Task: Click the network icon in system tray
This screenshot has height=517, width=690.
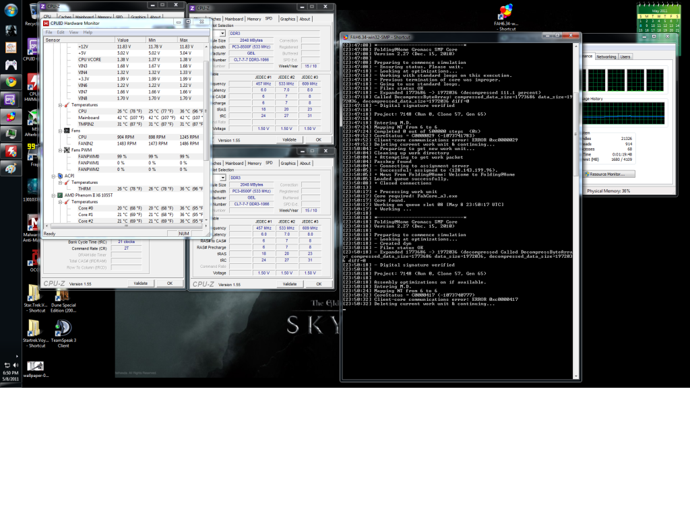Action: pos(7,365)
